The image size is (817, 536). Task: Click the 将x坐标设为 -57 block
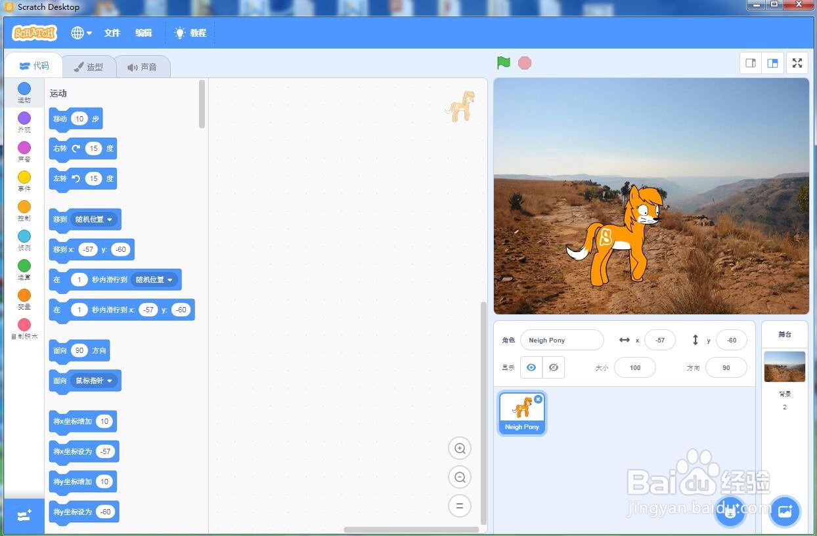pos(84,452)
